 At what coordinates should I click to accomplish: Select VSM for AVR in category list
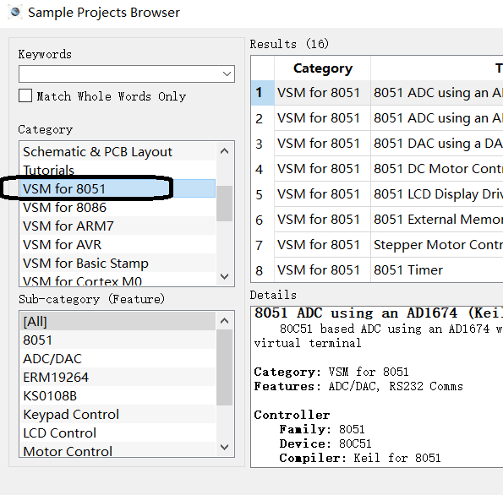click(x=118, y=245)
